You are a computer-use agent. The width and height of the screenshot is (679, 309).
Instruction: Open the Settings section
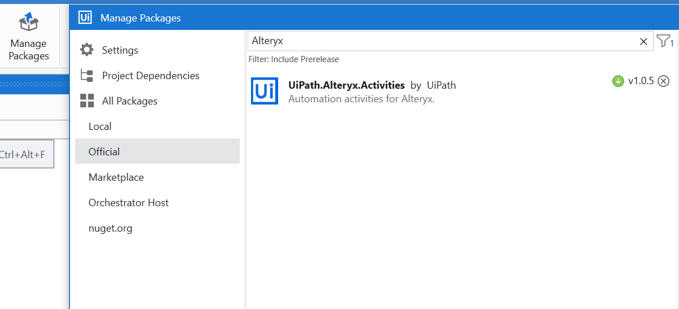pyautogui.click(x=120, y=50)
